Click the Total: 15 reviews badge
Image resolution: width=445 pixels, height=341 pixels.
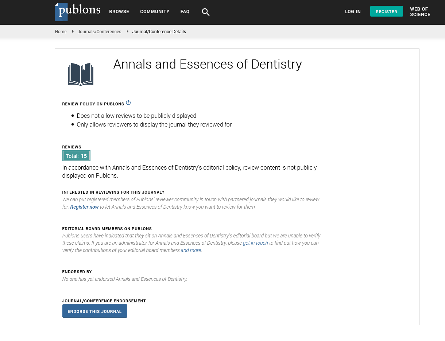76,156
